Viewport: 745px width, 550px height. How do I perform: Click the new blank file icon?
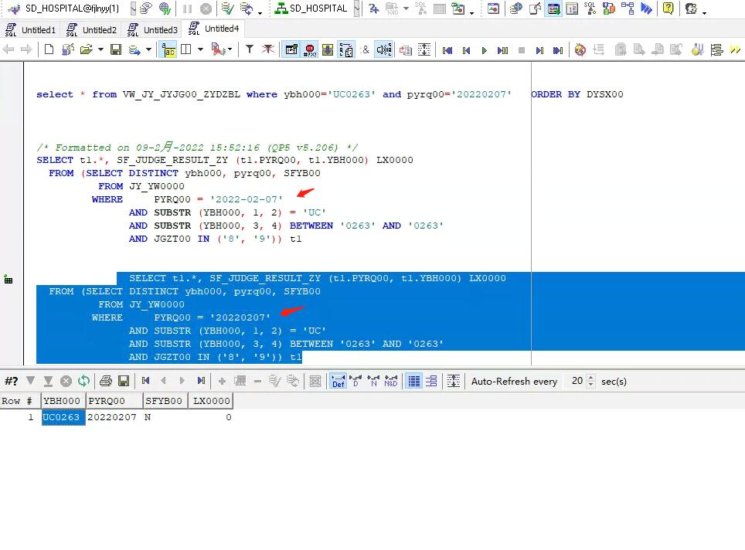point(49,49)
